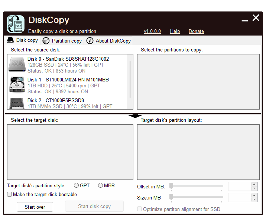Viewport: 266px width, 218px height.
Task: Click the Disk copy tab drive icon
Action: [10, 40]
